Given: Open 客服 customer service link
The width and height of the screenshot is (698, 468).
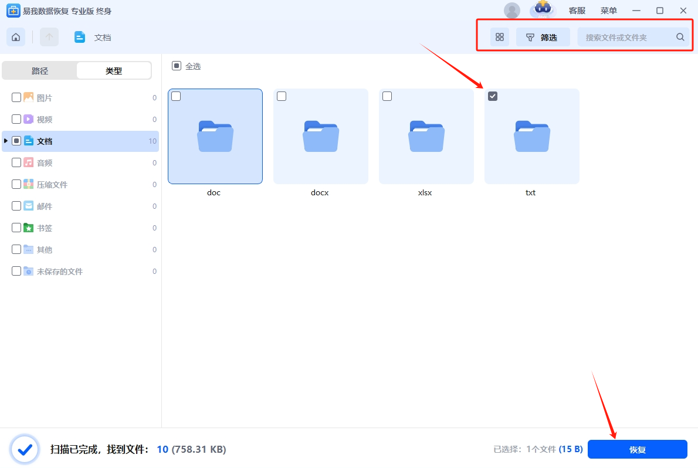Looking at the screenshot, I should [577, 11].
